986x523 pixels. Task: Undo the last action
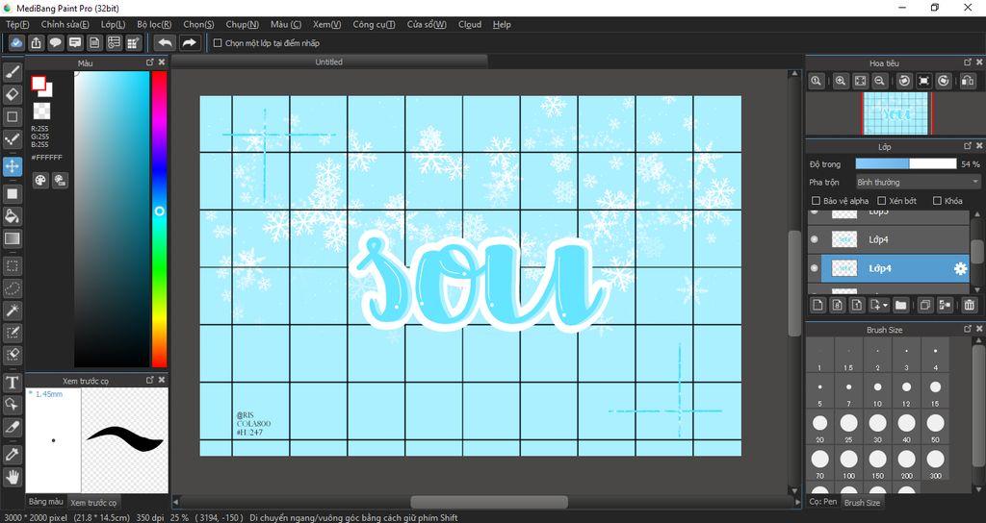[166, 42]
